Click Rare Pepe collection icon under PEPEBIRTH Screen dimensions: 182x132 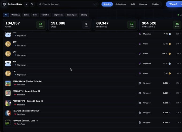pyautogui.click(x=15, y=94)
